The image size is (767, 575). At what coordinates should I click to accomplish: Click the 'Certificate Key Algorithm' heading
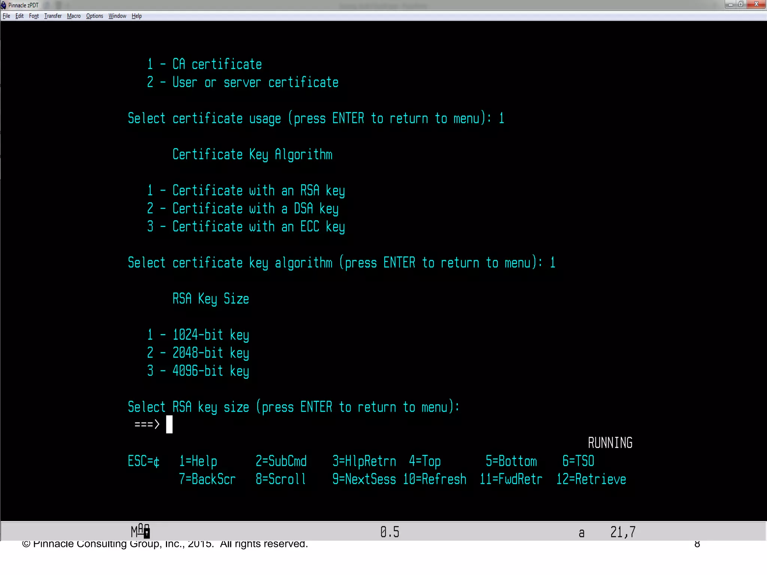[x=252, y=154]
